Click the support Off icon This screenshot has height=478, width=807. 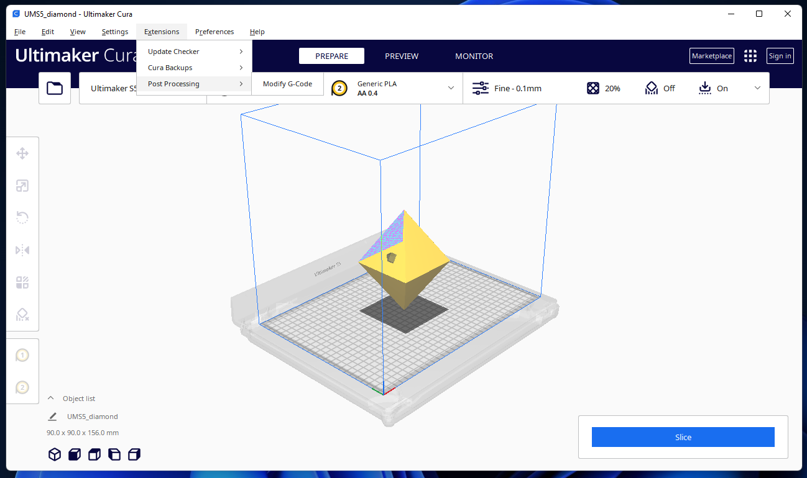pos(651,88)
